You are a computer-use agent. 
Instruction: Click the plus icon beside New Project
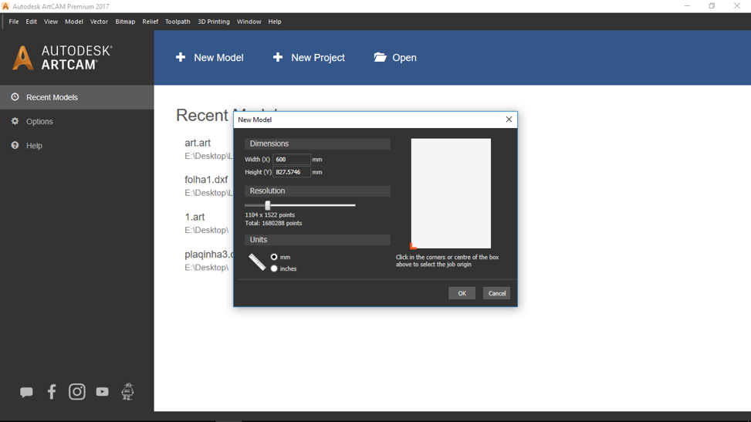point(278,58)
